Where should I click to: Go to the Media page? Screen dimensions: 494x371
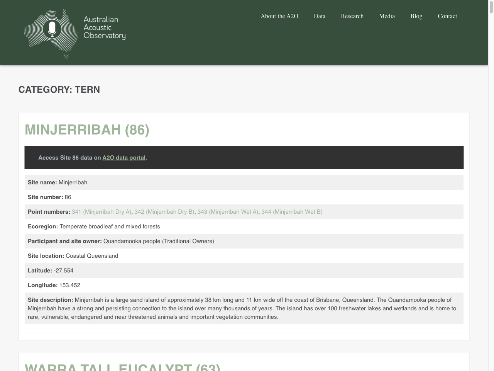[387, 16]
